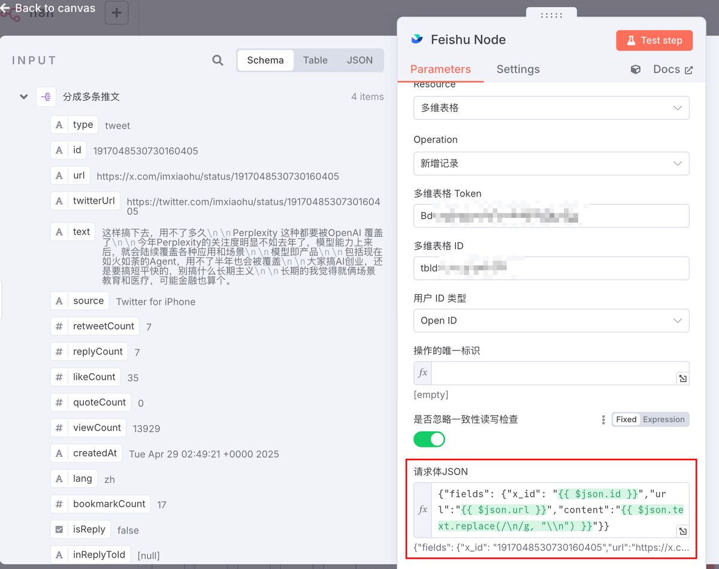This screenshot has width=719, height=569.
Task: Click inside the 多维表格 Token input field
Action: [551, 215]
